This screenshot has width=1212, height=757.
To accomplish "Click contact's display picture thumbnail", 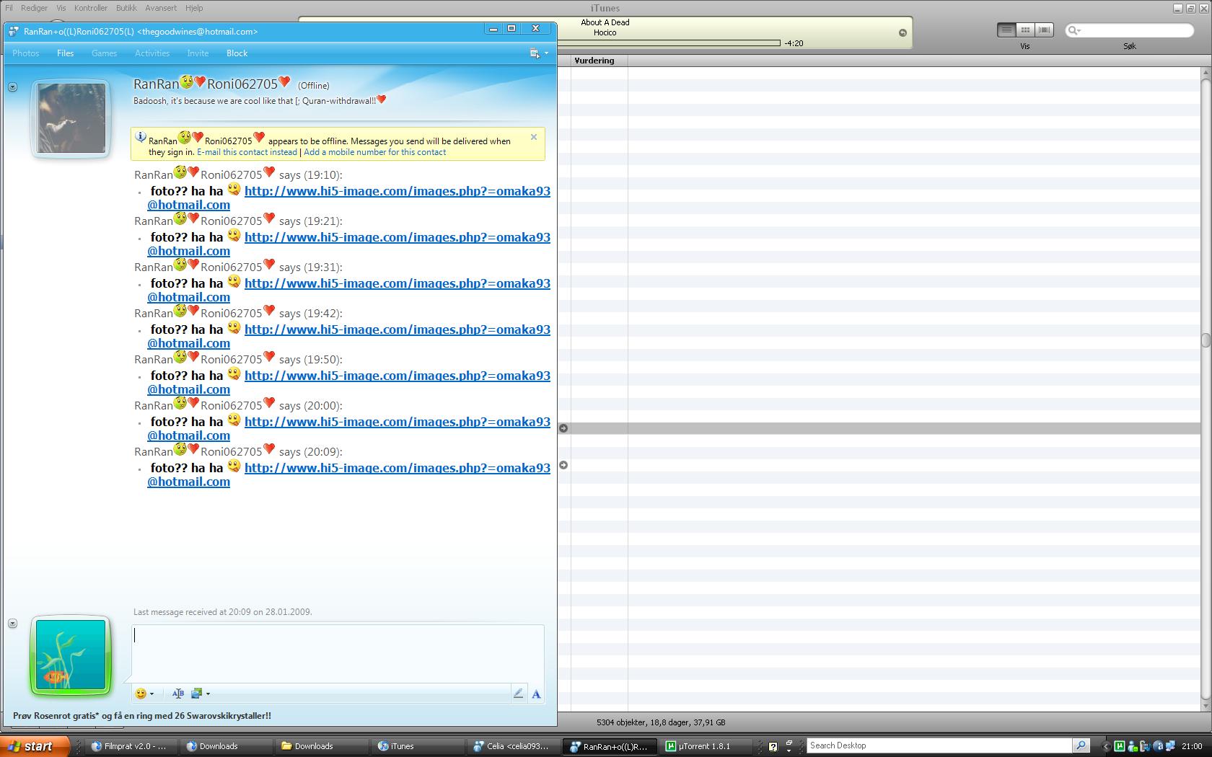I will click(x=71, y=118).
